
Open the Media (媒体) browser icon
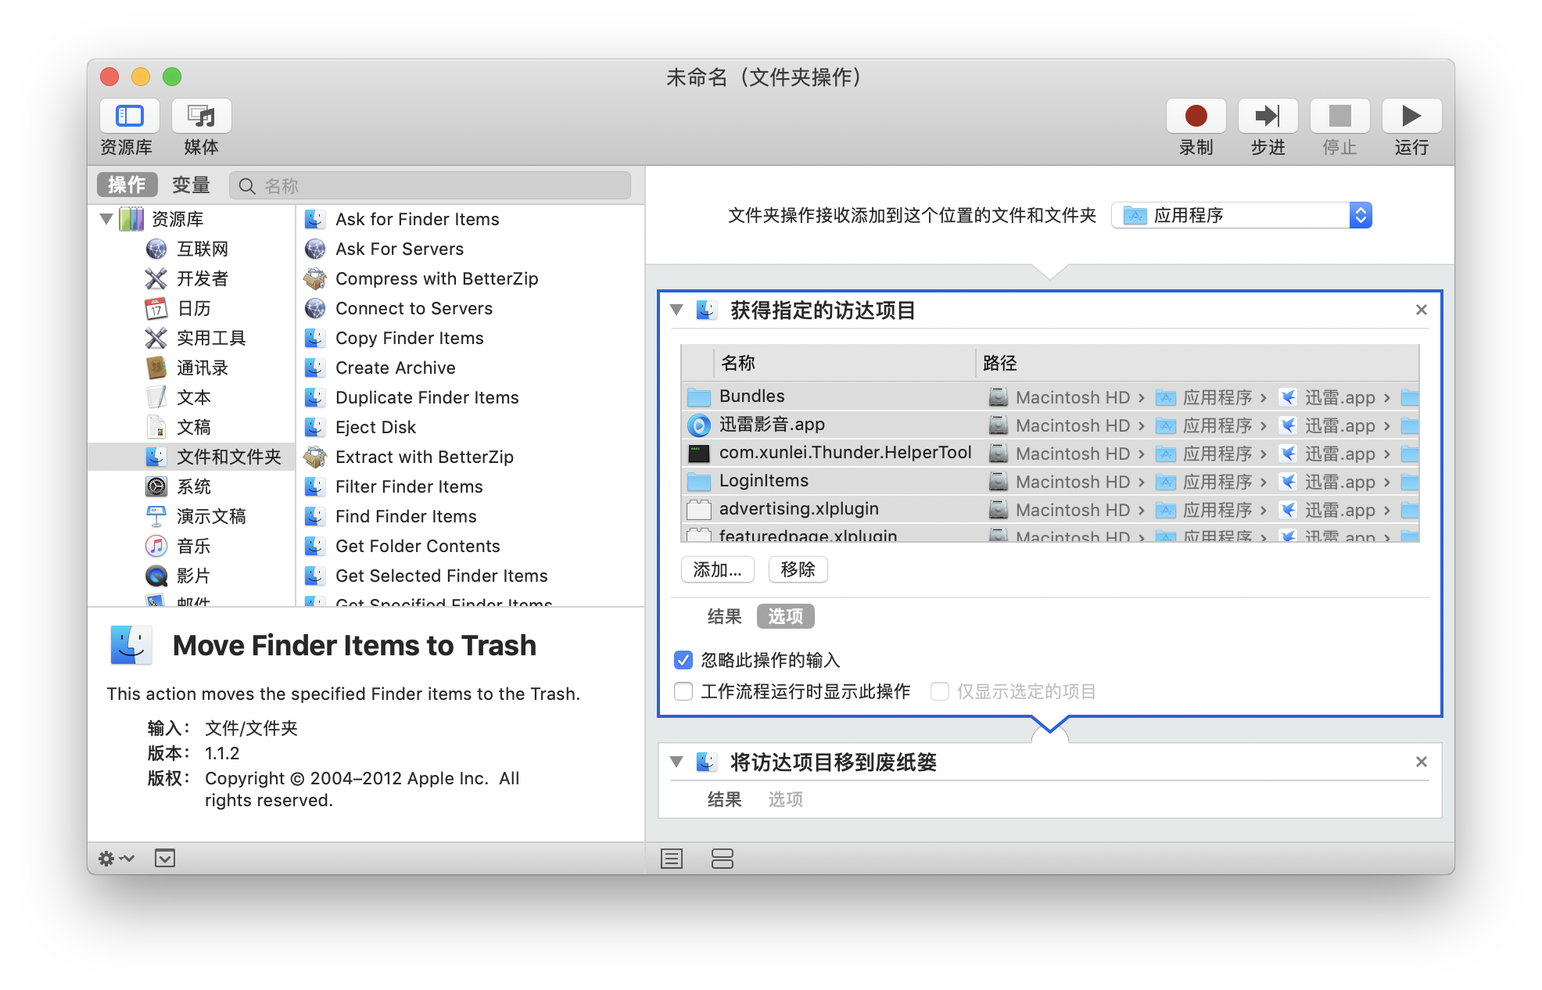click(x=202, y=117)
